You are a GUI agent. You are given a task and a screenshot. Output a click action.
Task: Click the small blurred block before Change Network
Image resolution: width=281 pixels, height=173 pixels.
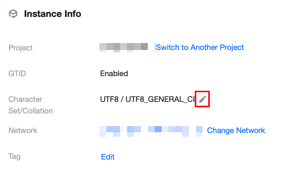pos(199,130)
